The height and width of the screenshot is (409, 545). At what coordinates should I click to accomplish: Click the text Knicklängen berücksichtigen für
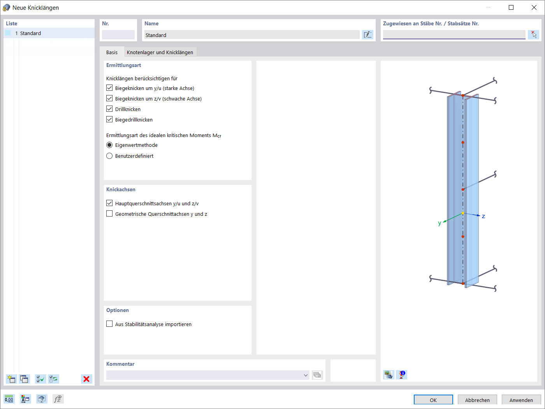142,78
